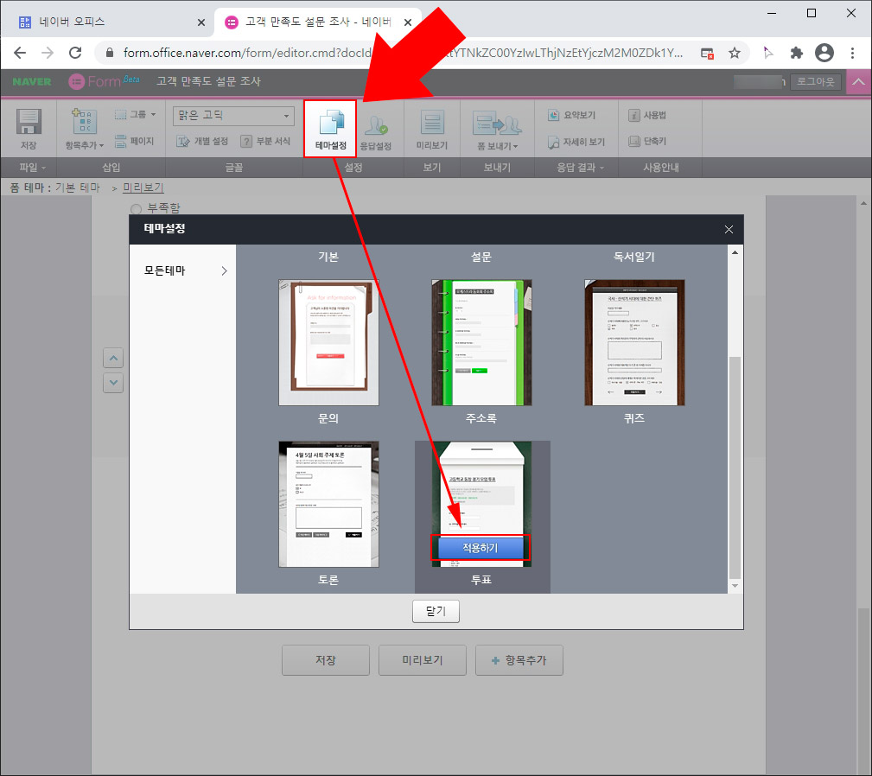Open the Chrome three-dot menu
Image resolution: width=872 pixels, height=776 pixels.
(852, 53)
